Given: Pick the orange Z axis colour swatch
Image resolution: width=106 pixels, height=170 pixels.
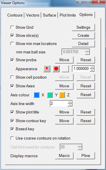Looking at the screenshot, I should coord(62,95).
